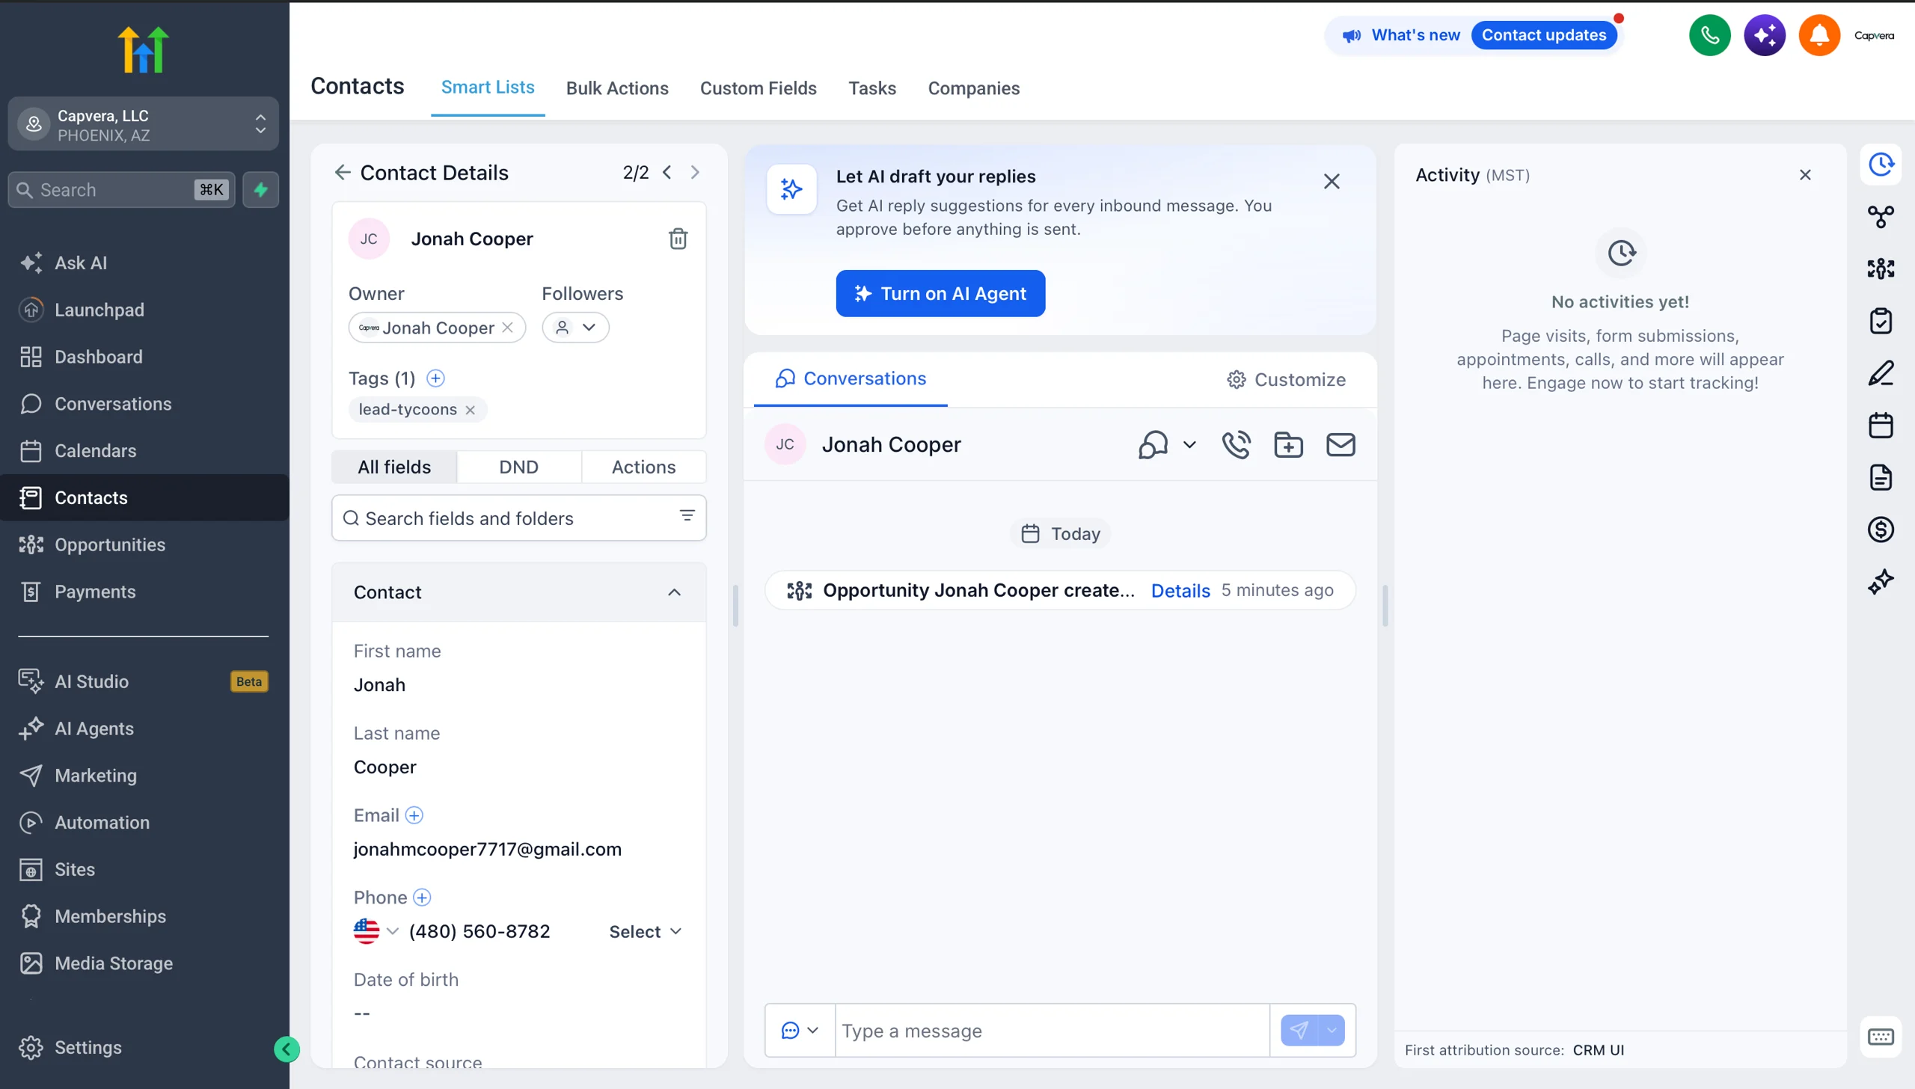Remove the lead-tycoons tag
The height and width of the screenshot is (1089, 1915).
coord(470,410)
